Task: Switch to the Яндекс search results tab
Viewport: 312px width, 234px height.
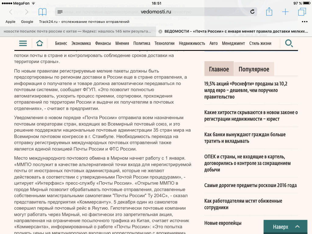Action: 77,31
